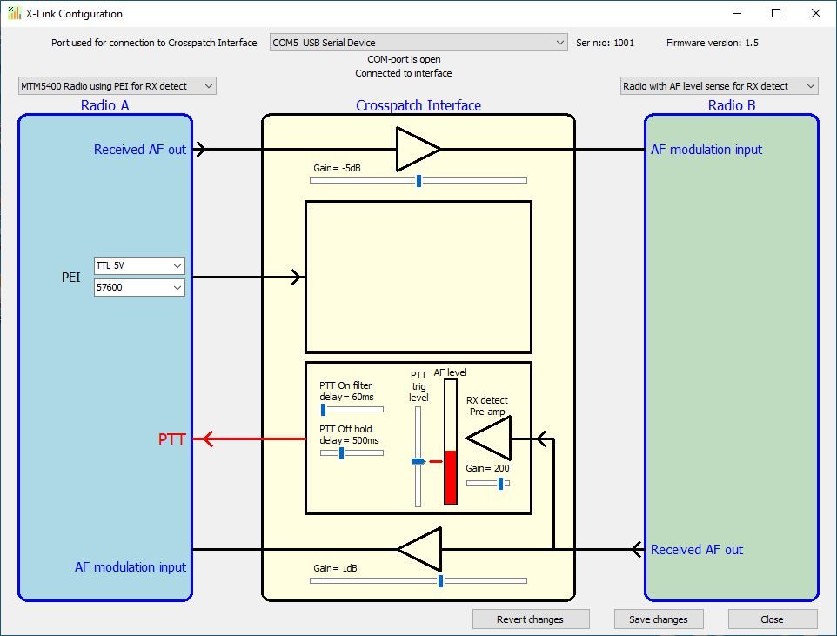
Task: Open the PEI TTL 5V level dropdown
Action: [139, 265]
